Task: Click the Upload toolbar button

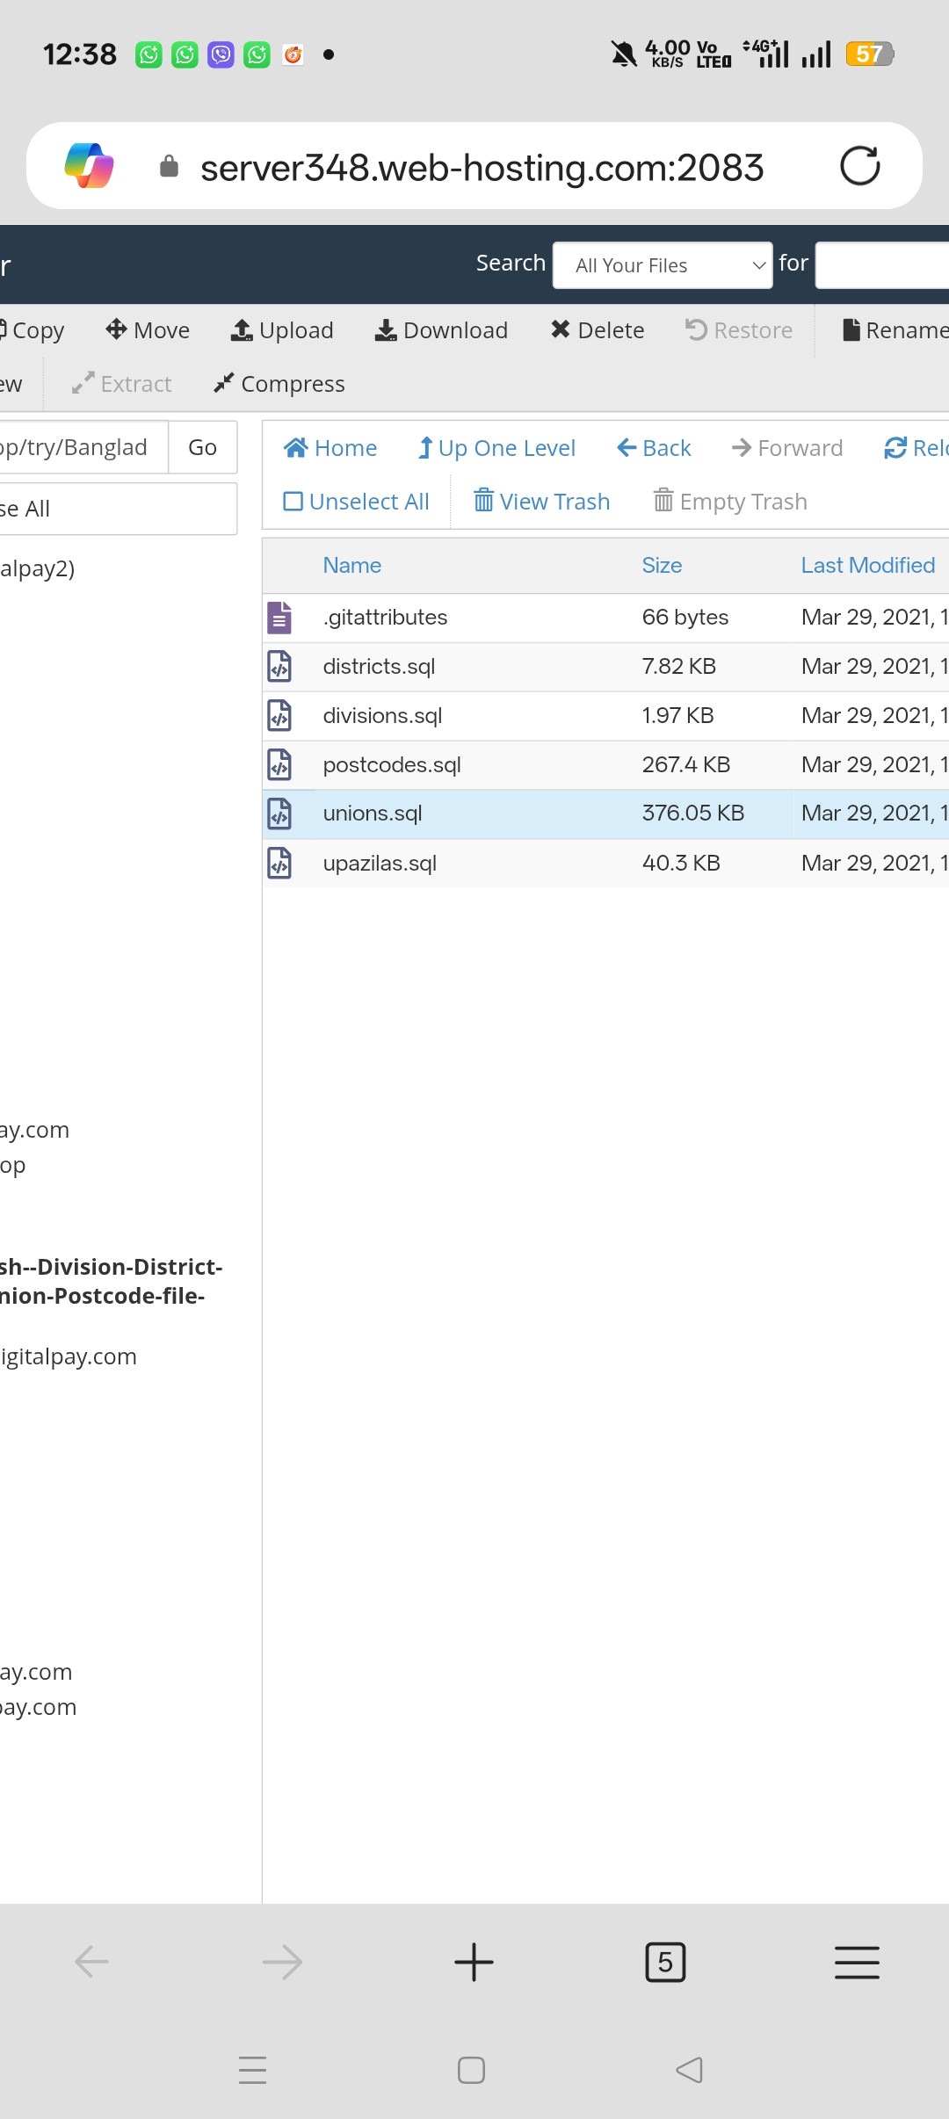Action: click(x=282, y=330)
